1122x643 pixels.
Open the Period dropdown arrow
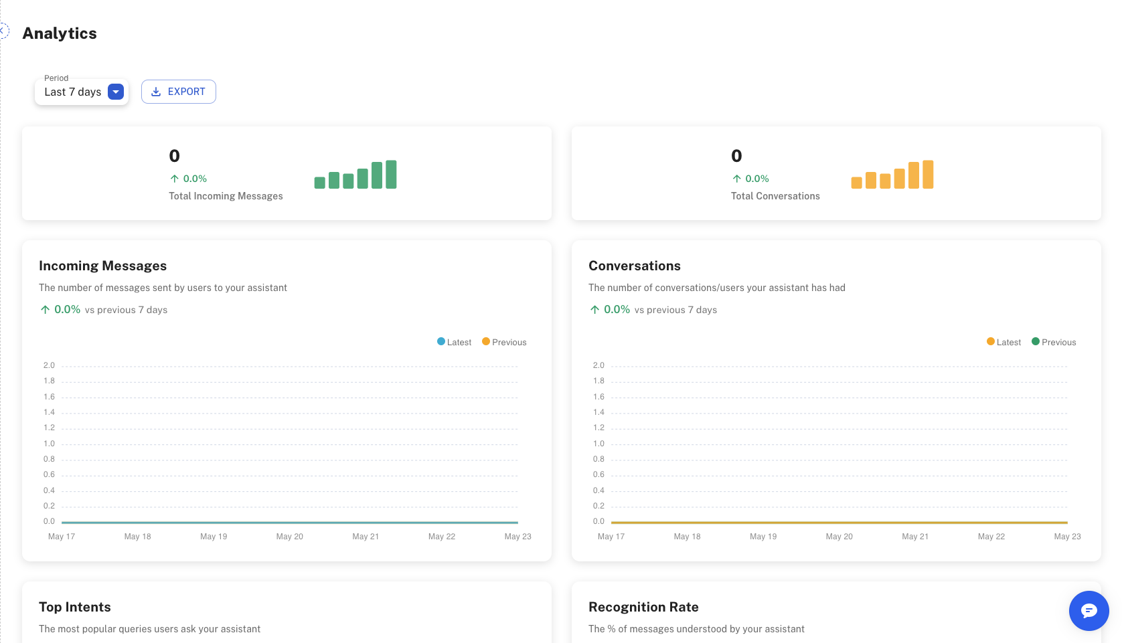pyautogui.click(x=116, y=92)
